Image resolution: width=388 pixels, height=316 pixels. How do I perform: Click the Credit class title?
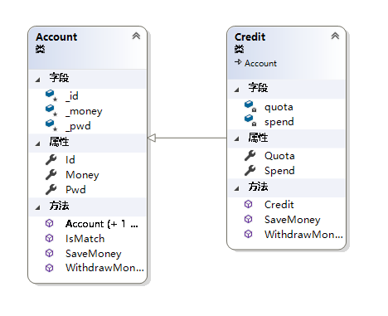[250, 36]
